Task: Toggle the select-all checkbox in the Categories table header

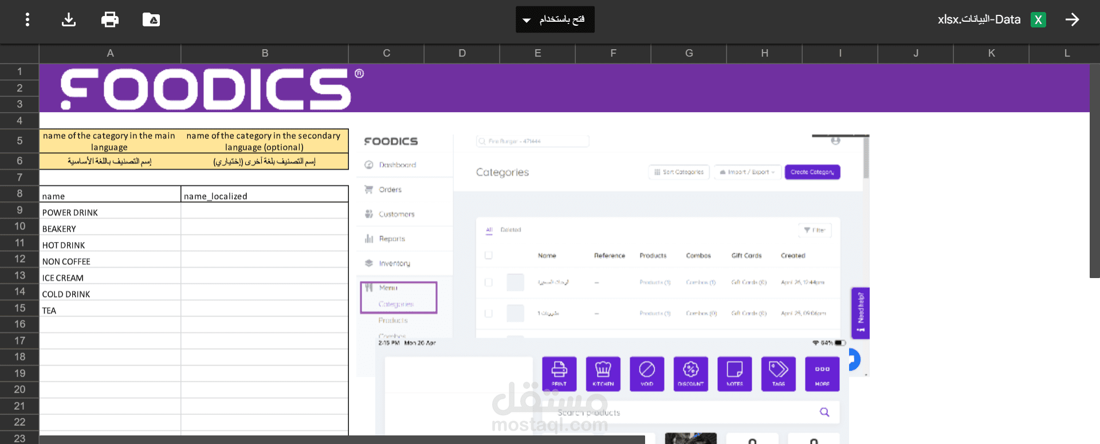Action: click(489, 255)
